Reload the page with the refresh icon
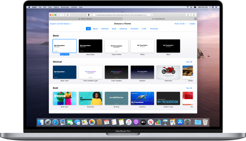This screenshot has width=246, height=141. (x=151, y=15)
